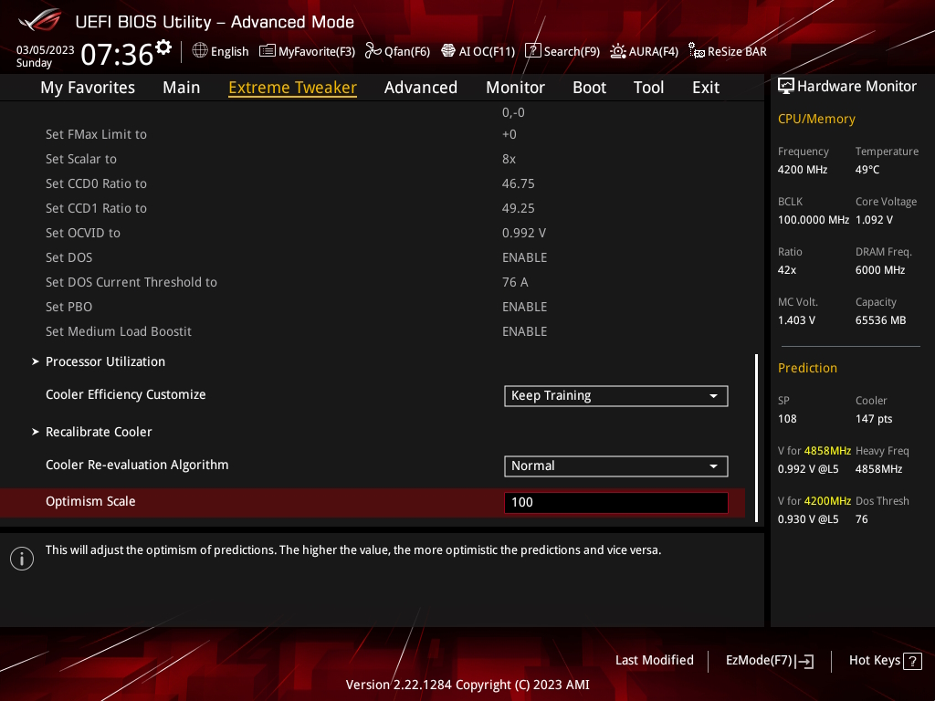Open the Main tab
Screen dimensions: 935x701
(182, 87)
